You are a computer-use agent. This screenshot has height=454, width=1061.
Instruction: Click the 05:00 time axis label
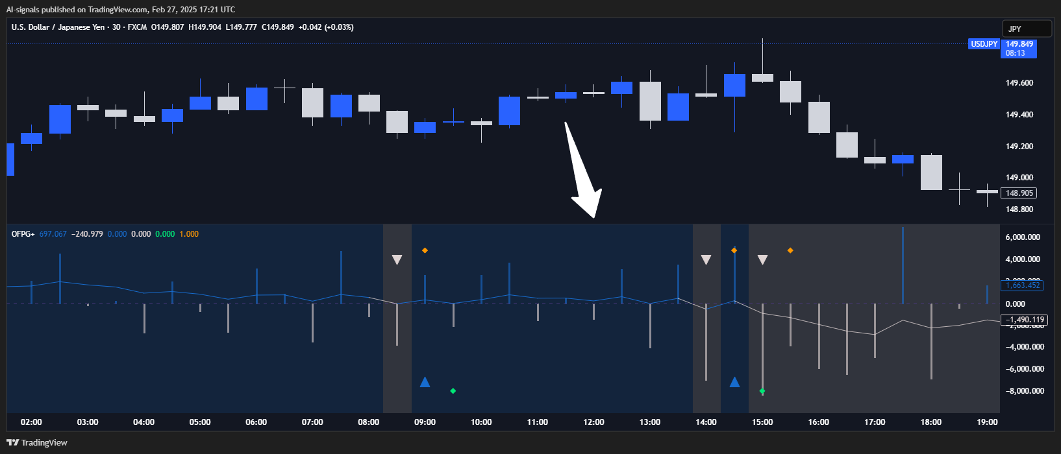point(200,422)
